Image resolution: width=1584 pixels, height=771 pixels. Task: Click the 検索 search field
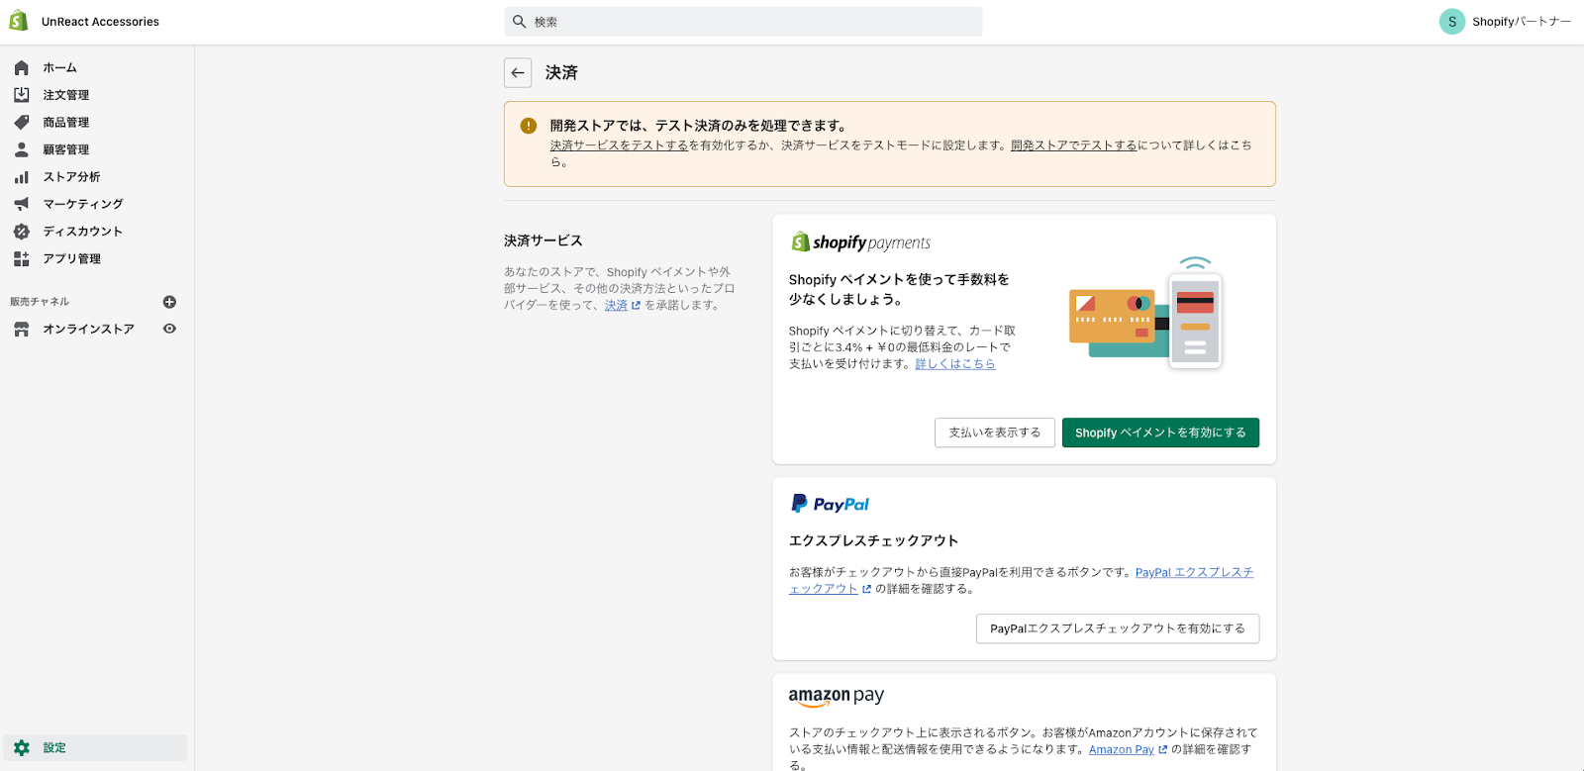click(743, 22)
